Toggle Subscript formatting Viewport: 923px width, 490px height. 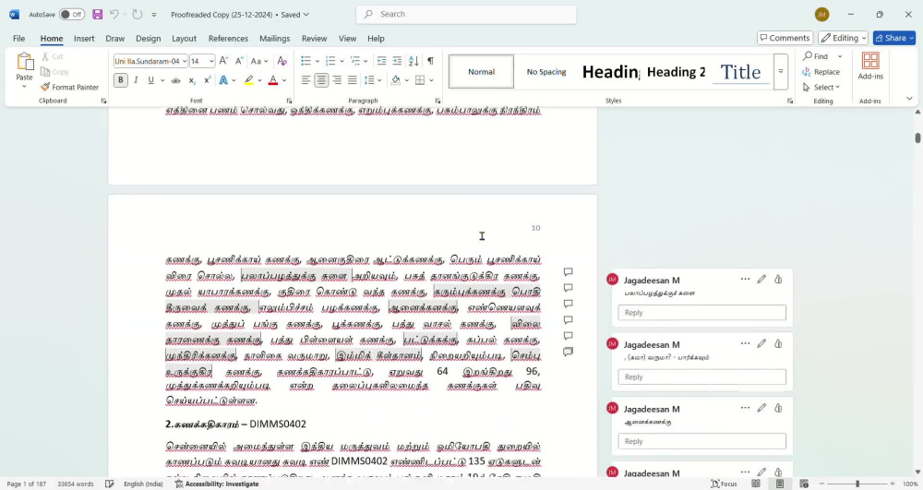click(192, 80)
